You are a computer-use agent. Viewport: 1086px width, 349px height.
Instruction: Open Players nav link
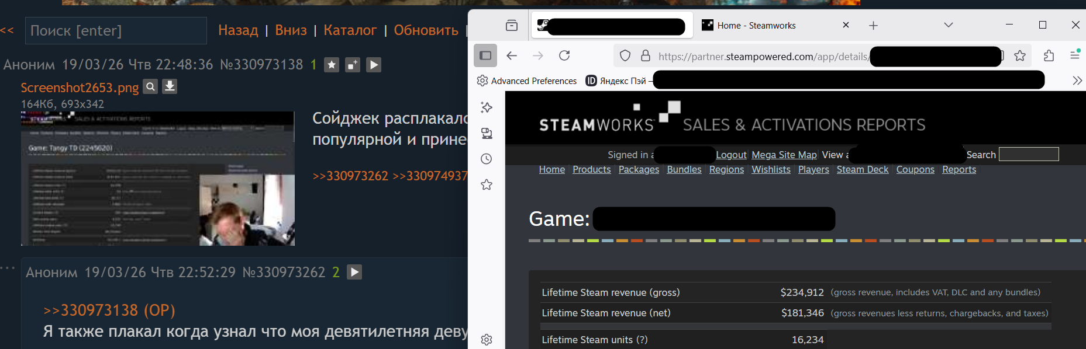[813, 169]
